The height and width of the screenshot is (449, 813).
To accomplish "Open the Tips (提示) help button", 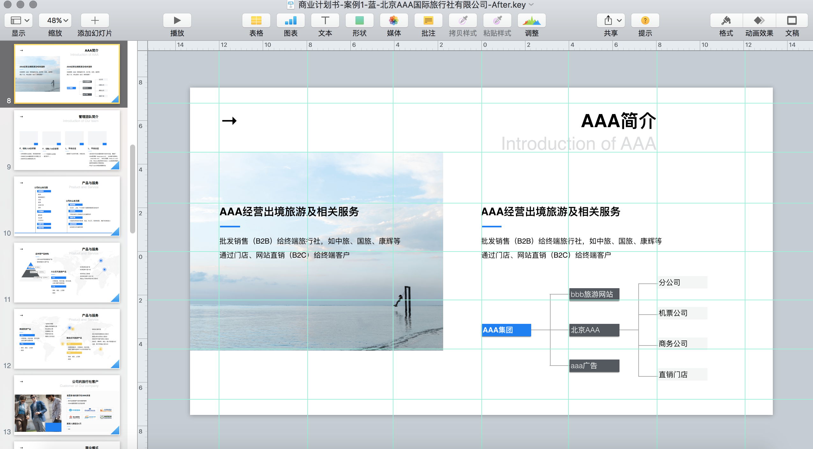I will pyautogui.click(x=645, y=21).
